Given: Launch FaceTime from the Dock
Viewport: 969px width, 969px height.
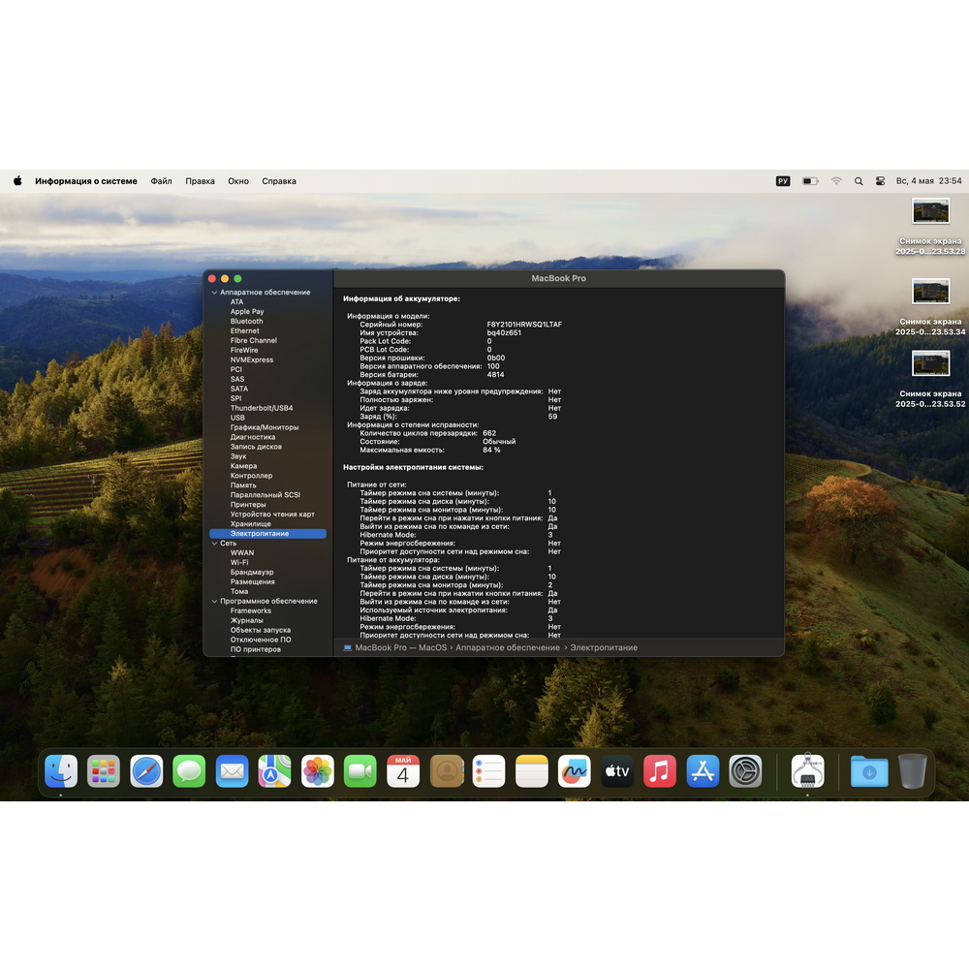Looking at the screenshot, I should click(x=360, y=771).
